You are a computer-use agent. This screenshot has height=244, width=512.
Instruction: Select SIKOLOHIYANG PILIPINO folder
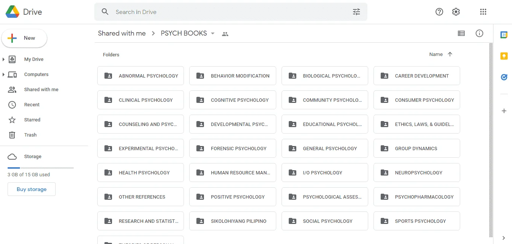[233, 221]
